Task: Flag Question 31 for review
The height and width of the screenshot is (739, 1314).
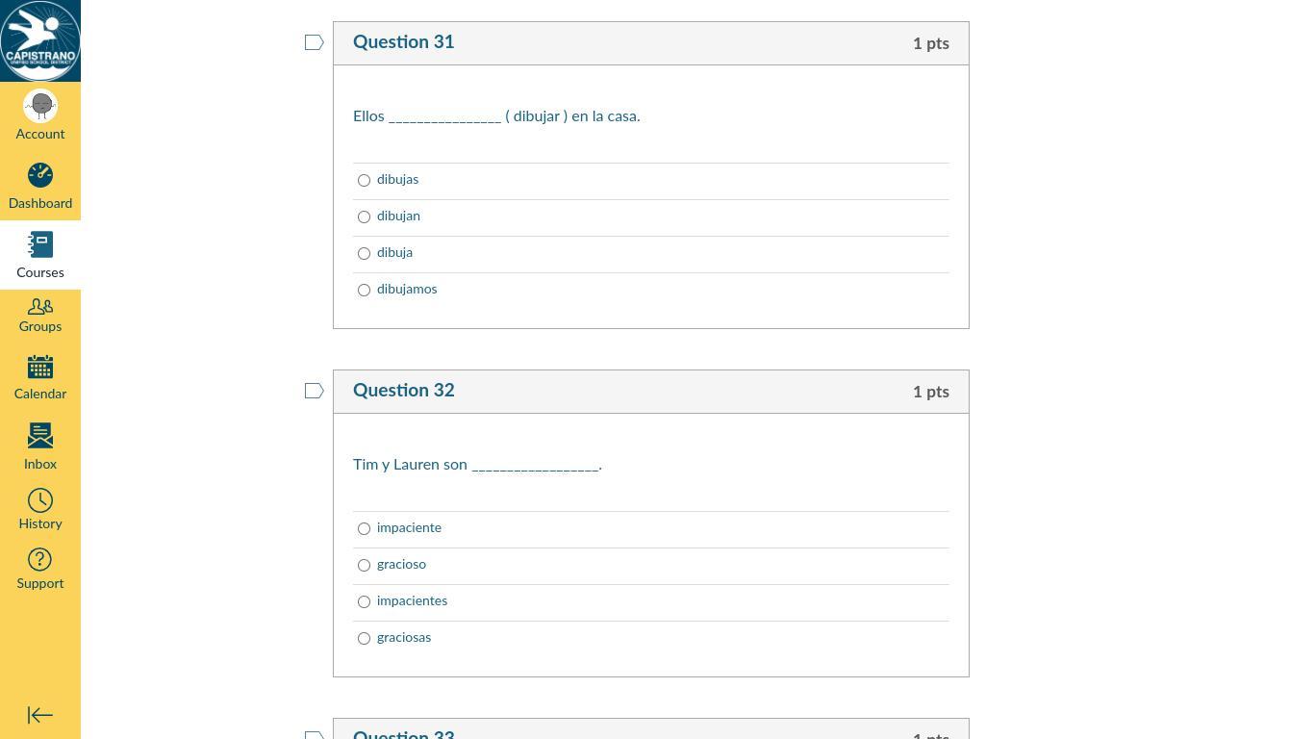Action: 314,42
